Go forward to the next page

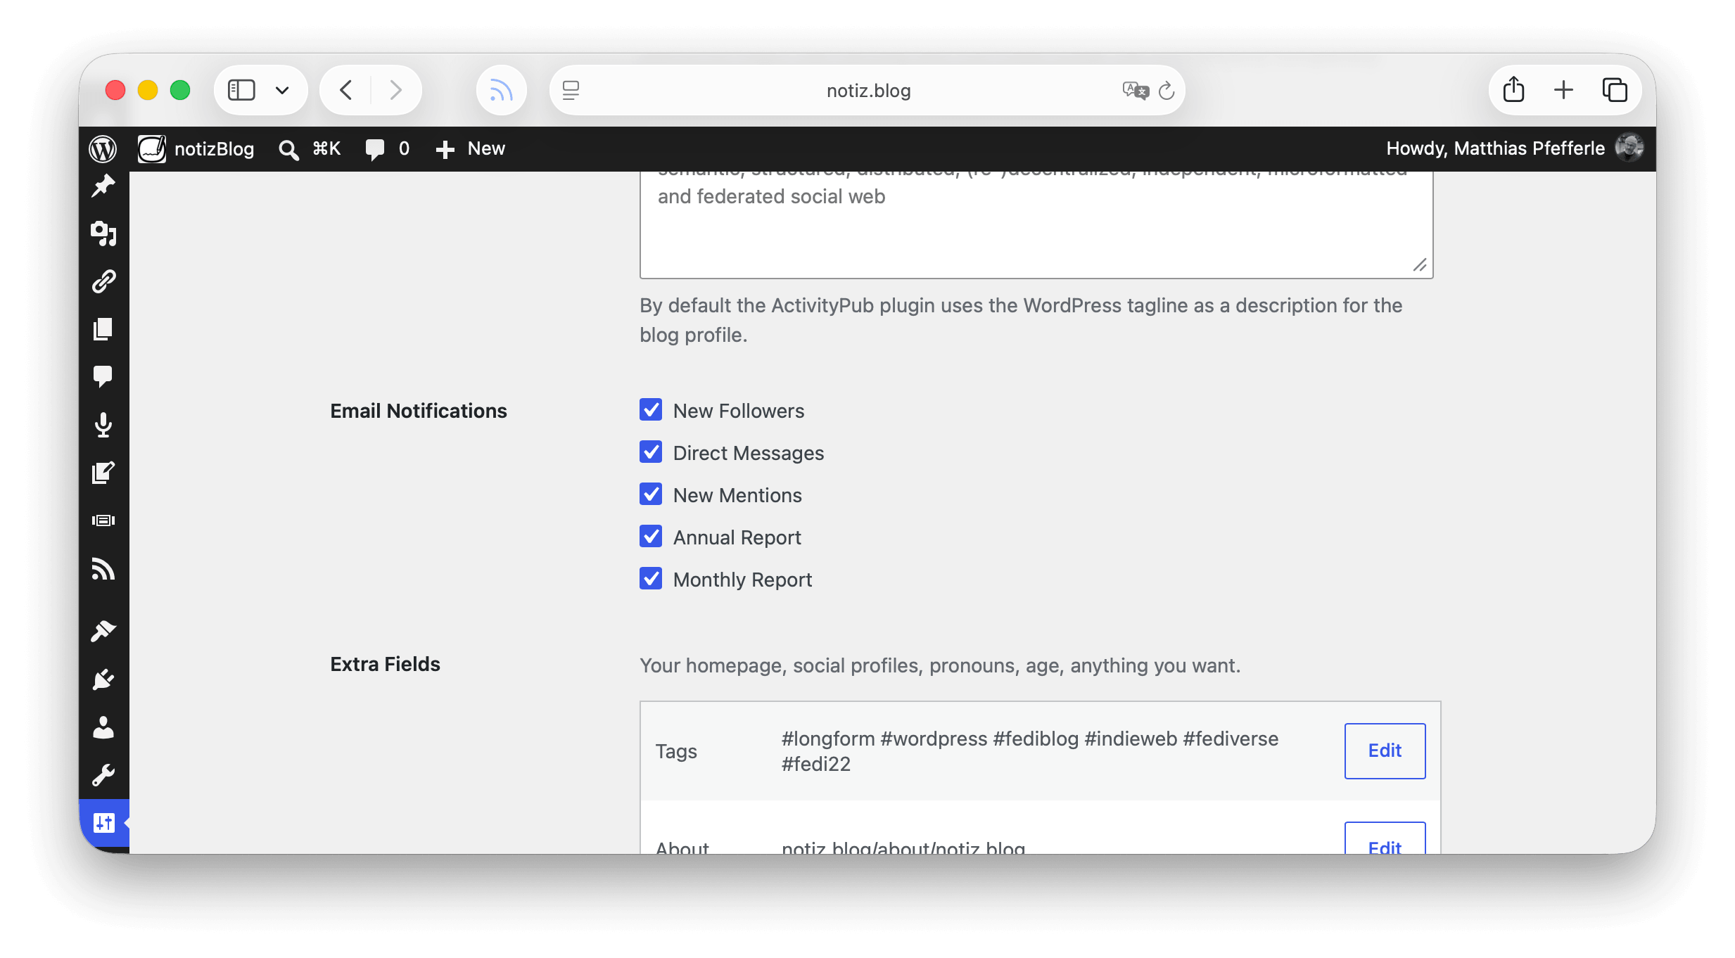pyautogui.click(x=395, y=90)
